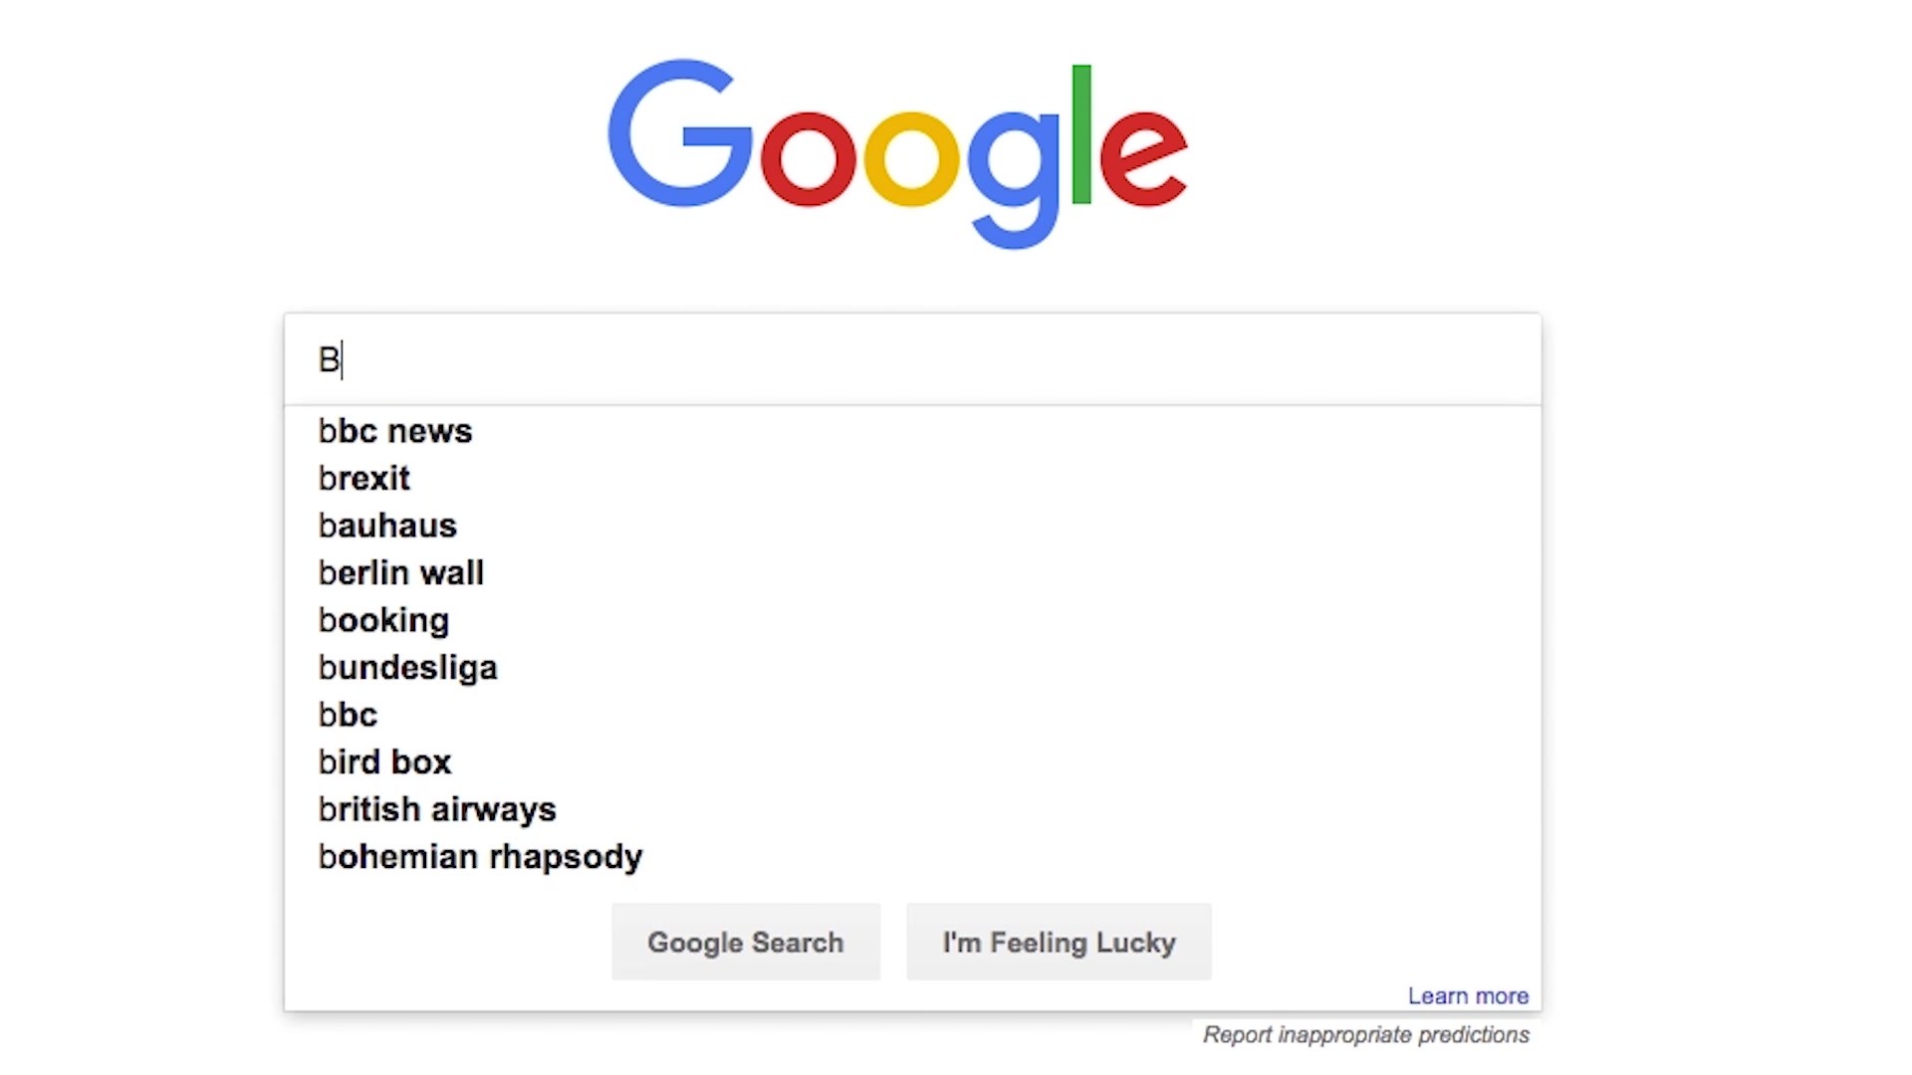The image size is (1912, 1075).
Task: Click the Google Search button
Action: pyautogui.click(x=745, y=941)
